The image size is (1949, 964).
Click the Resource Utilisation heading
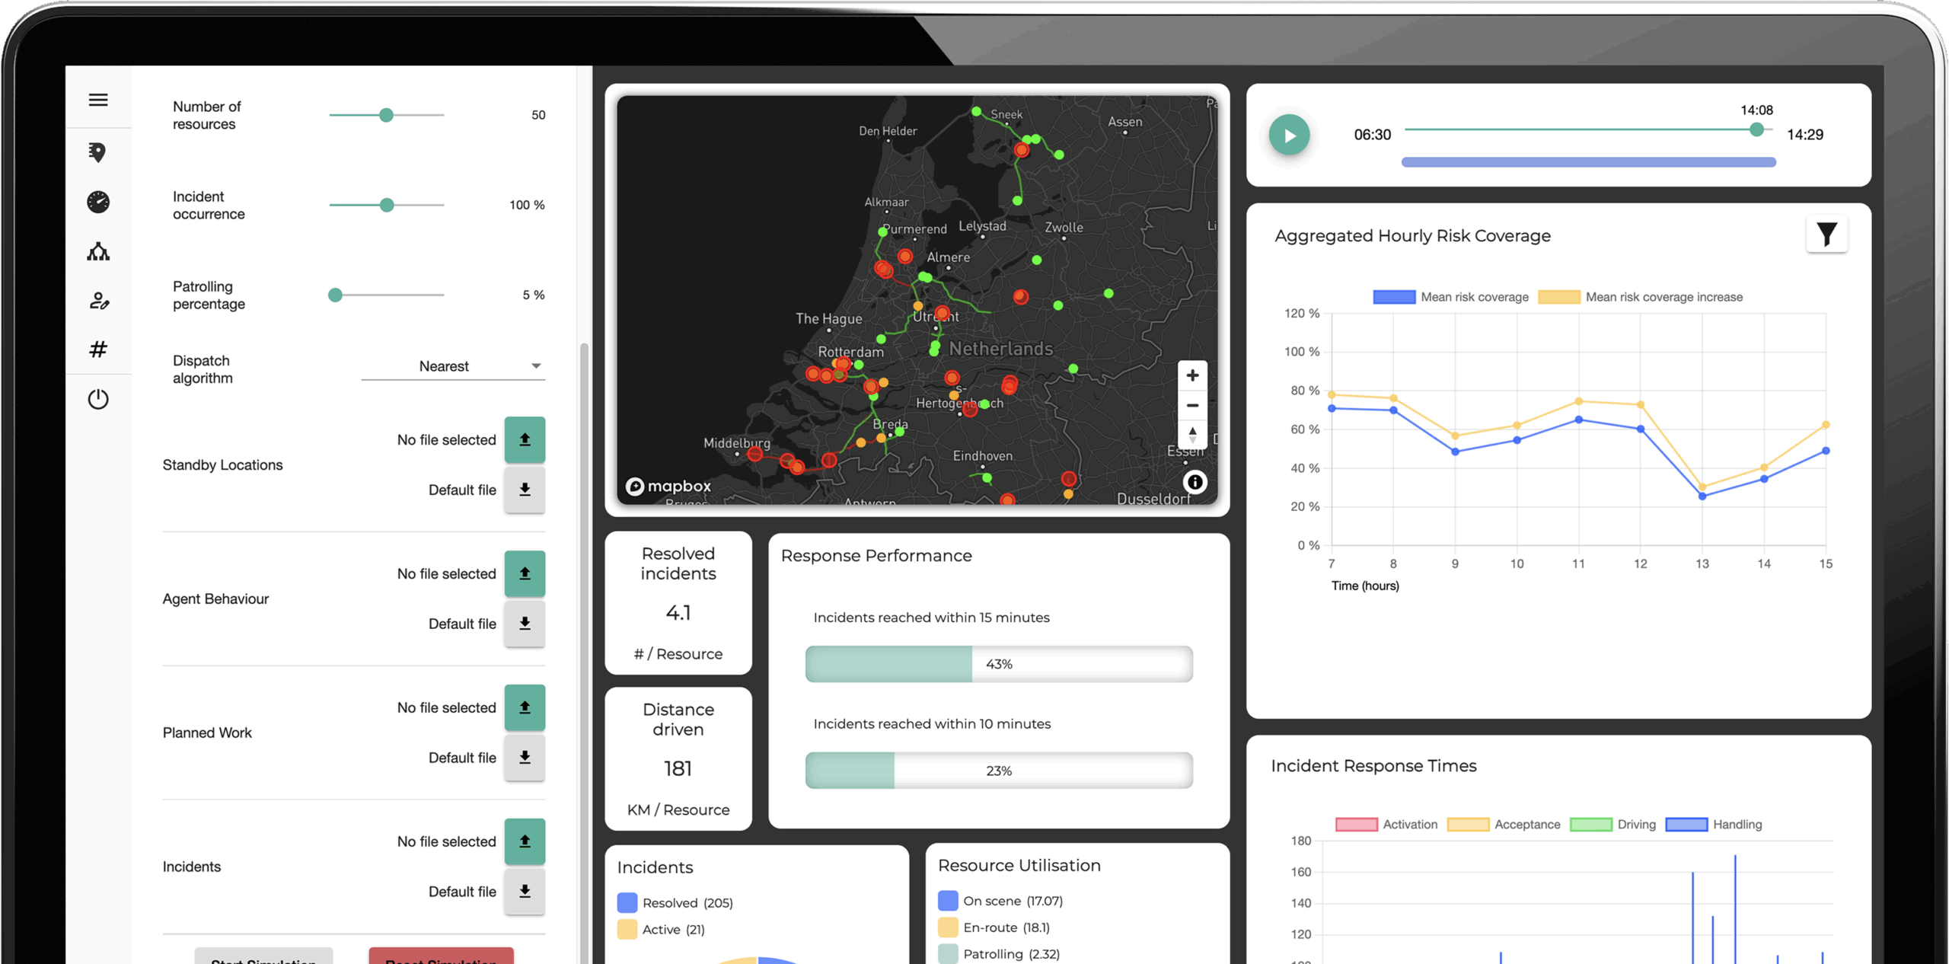coord(1019,865)
